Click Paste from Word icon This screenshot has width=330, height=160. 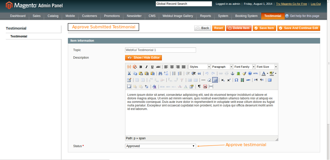[x=152, y=73]
